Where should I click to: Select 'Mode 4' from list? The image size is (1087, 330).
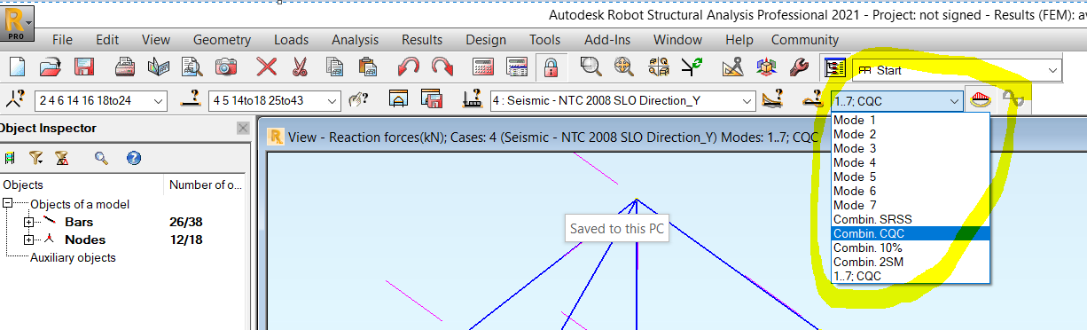910,162
